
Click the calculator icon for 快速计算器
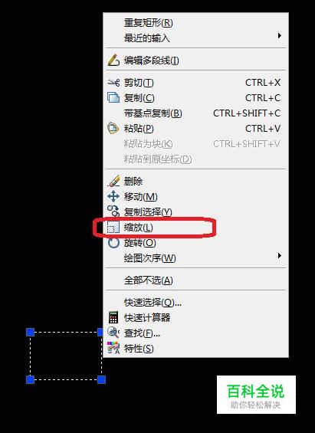click(x=113, y=317)
